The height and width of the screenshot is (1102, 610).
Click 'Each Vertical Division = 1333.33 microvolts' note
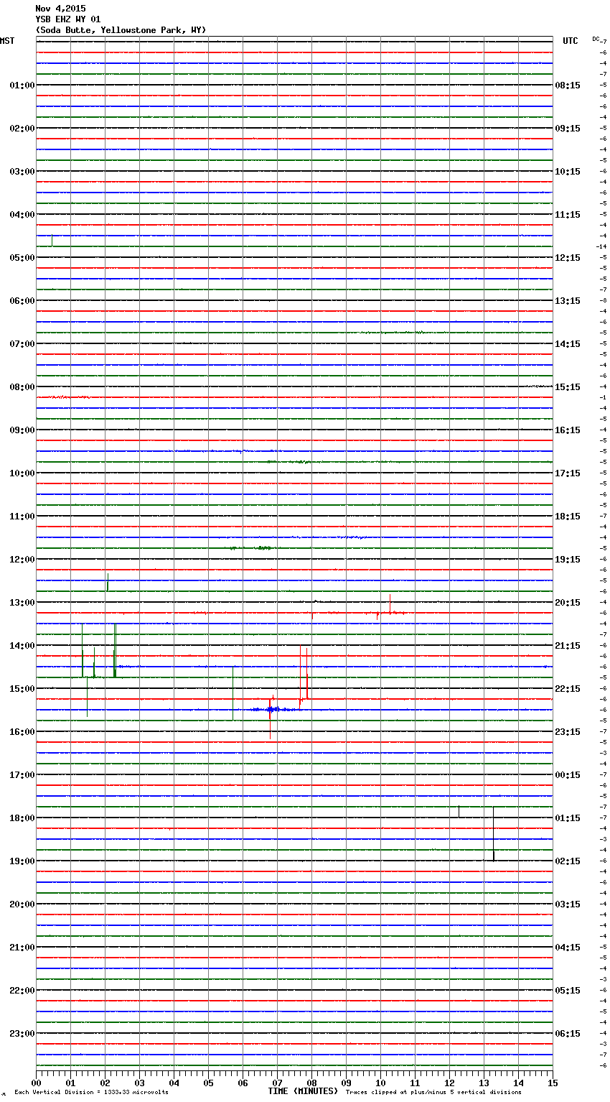point(92,1093)
